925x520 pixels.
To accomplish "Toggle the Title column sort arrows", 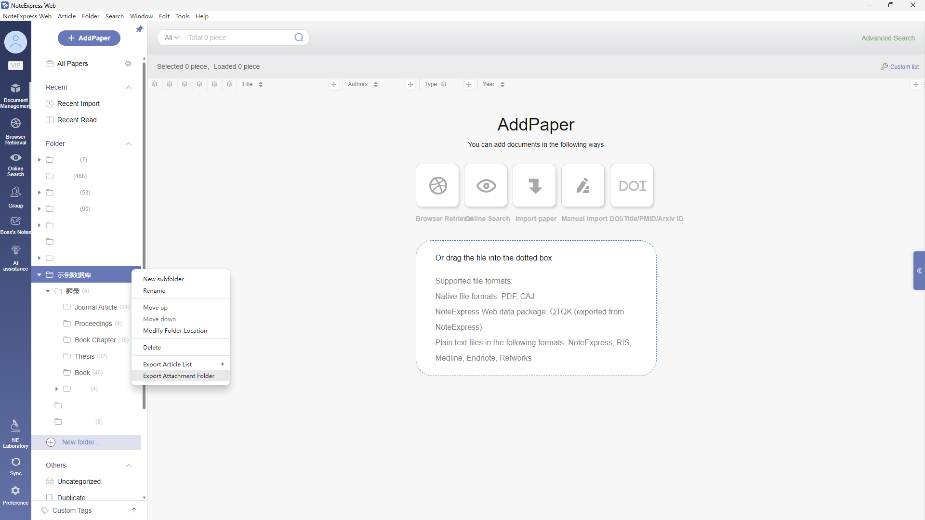I will click(x=261, y=84).
